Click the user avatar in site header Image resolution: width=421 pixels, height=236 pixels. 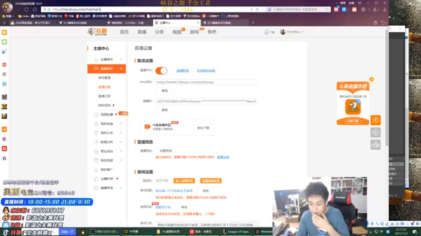click(283, 32)
